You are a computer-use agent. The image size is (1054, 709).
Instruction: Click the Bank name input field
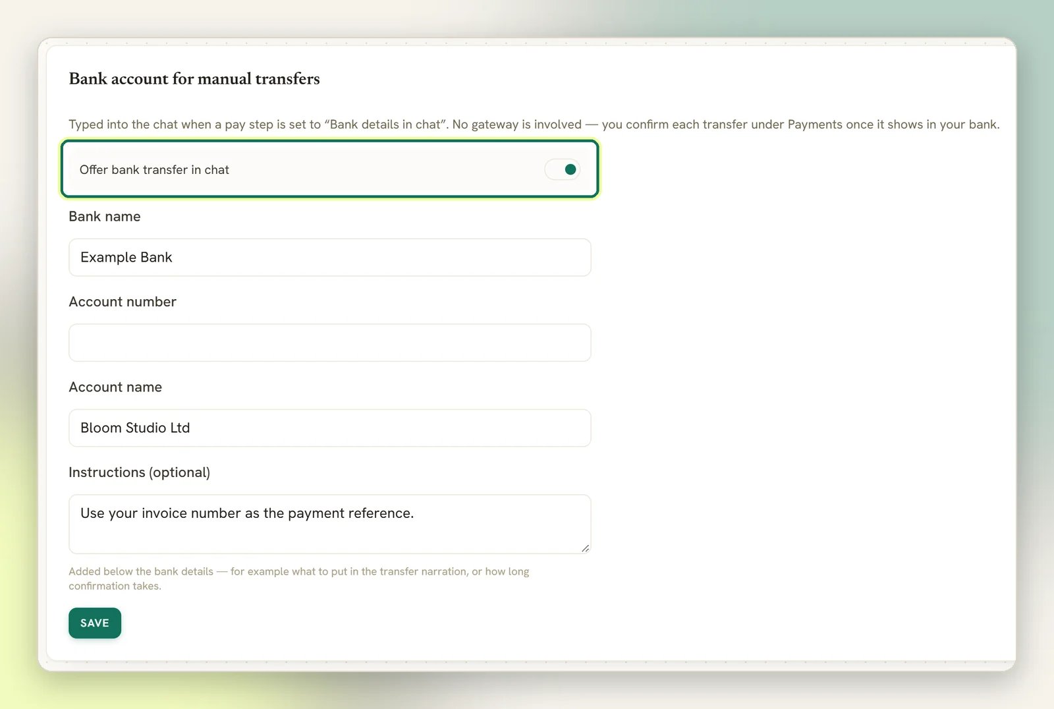click(329, 257)
